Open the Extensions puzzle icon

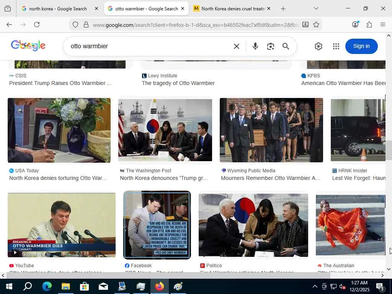coord(369,24)
